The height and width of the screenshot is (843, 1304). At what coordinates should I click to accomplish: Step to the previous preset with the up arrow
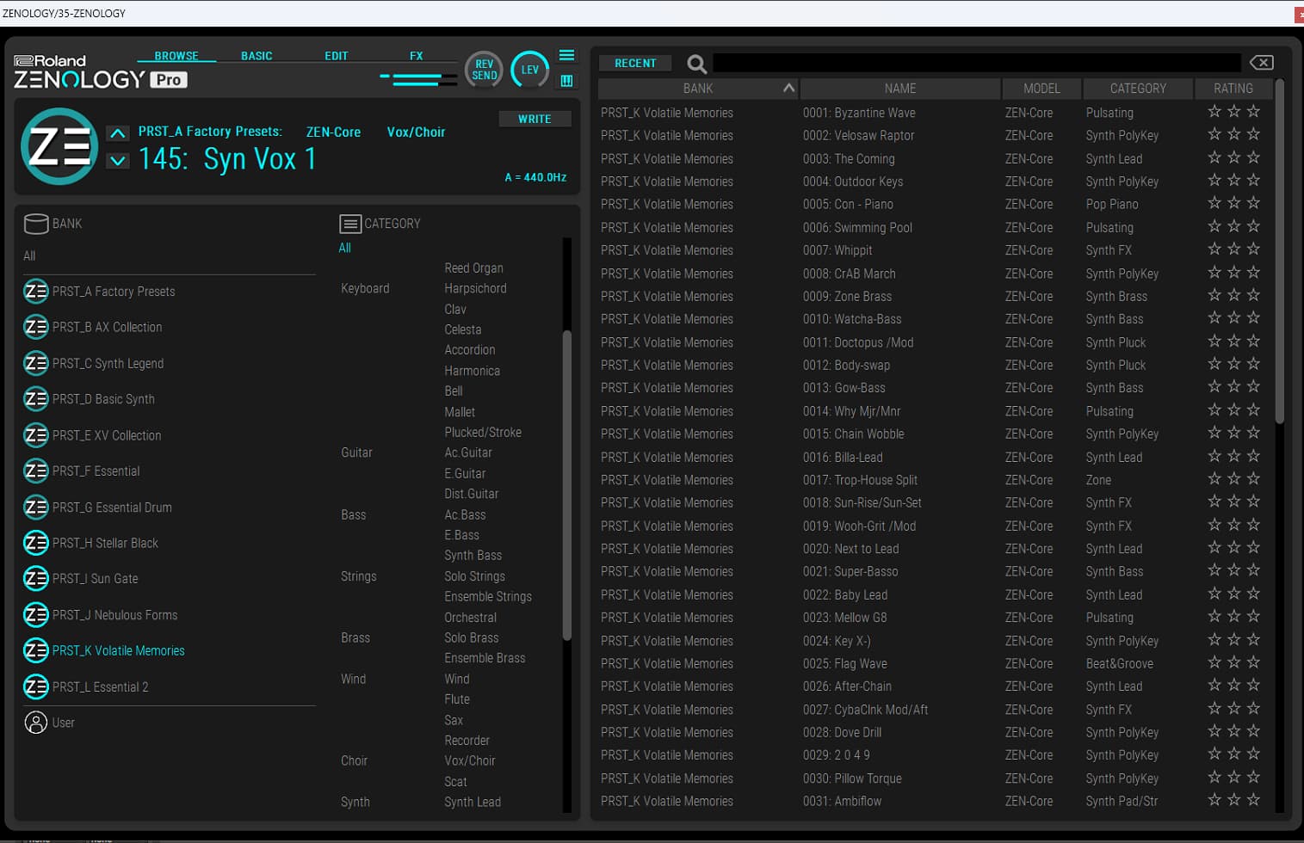click(118, 133)
